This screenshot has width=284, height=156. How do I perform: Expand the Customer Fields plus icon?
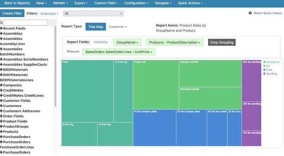pos(1,101)
